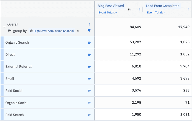Click the breakdown icon for Direct row
This screenshot has height=121, width=192.
[89, 55]
